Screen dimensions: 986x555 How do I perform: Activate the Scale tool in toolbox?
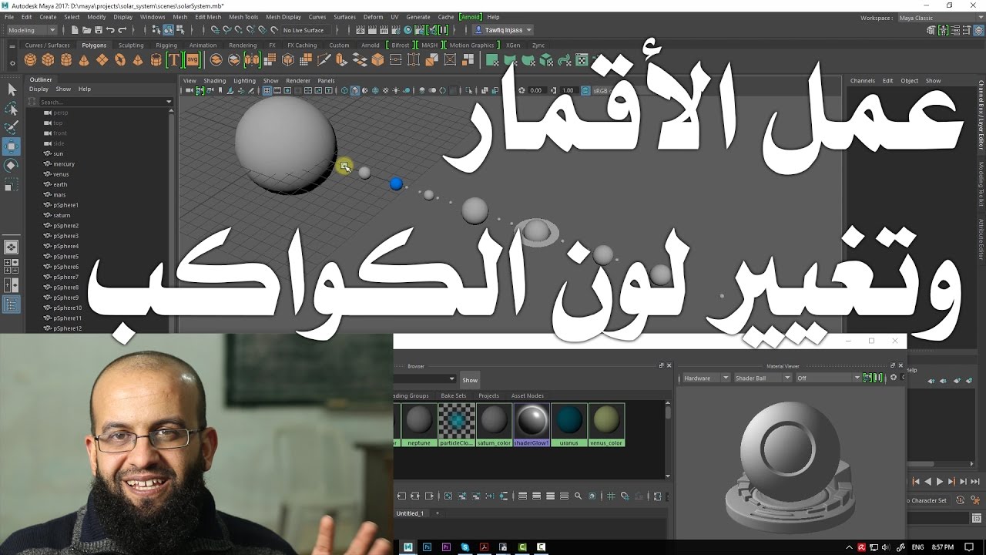(12, 185)
